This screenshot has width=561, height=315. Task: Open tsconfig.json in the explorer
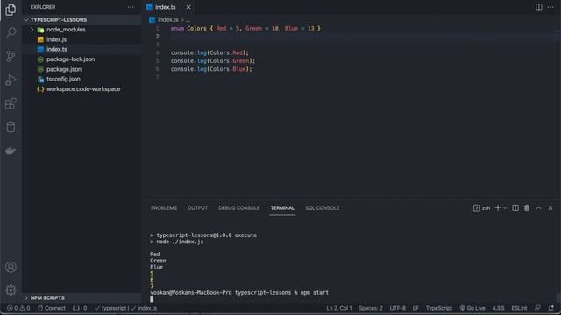pos(63,79)
